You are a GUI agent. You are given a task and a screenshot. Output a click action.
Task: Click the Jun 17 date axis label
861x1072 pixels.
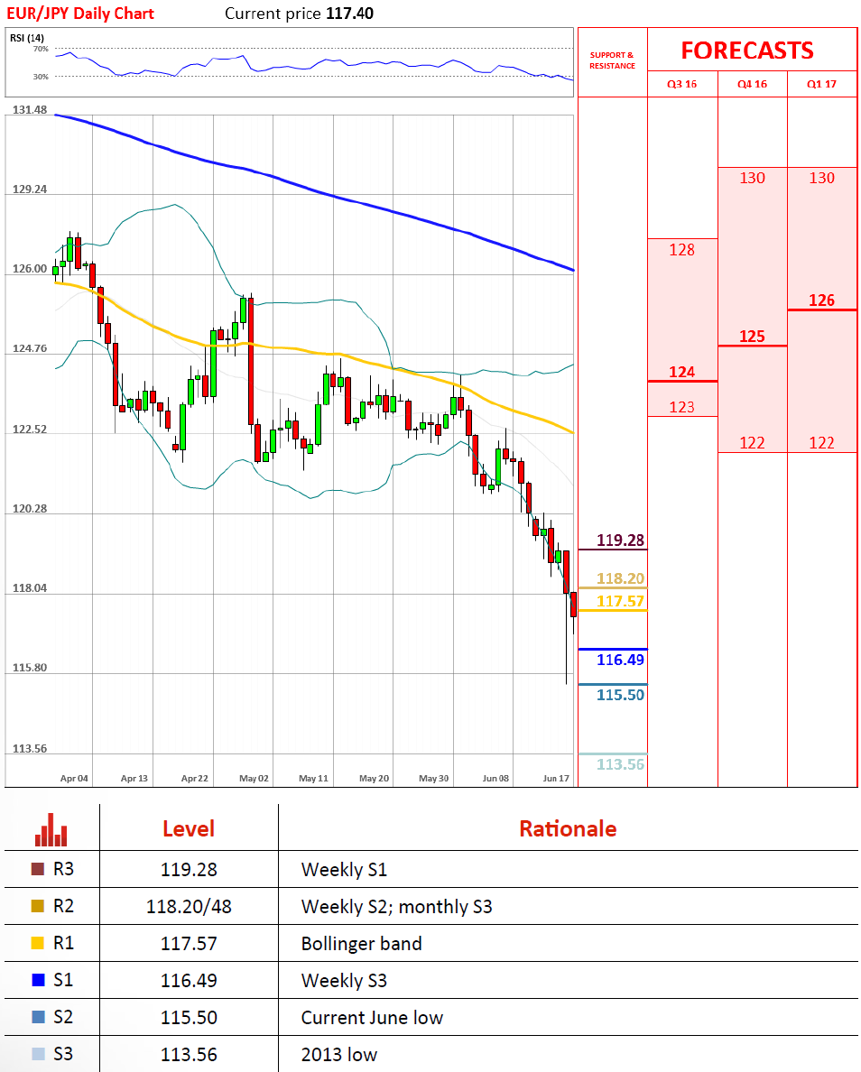[556, 778]
